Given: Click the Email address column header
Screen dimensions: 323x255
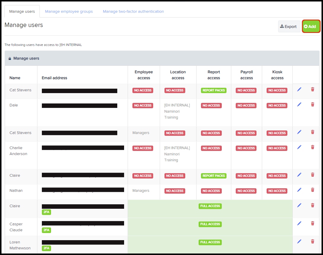Looking at the screenshot, I should pos(54,78).
